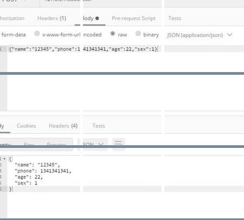The image size is (244, 220).
Task: Select the form-data body option
Action: click(x=14, y=35)
